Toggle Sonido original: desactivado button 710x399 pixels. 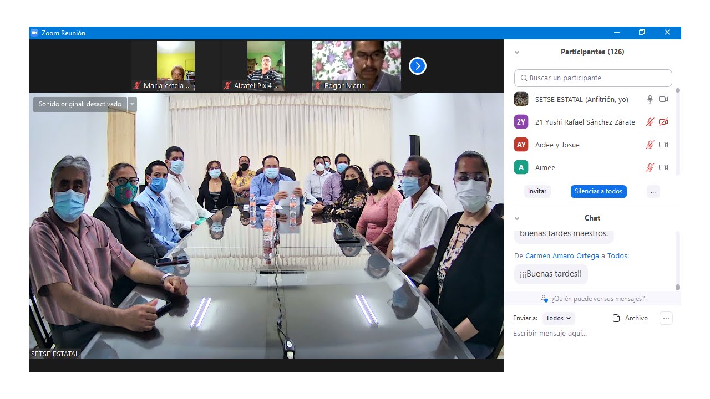(x=80, y=104)
